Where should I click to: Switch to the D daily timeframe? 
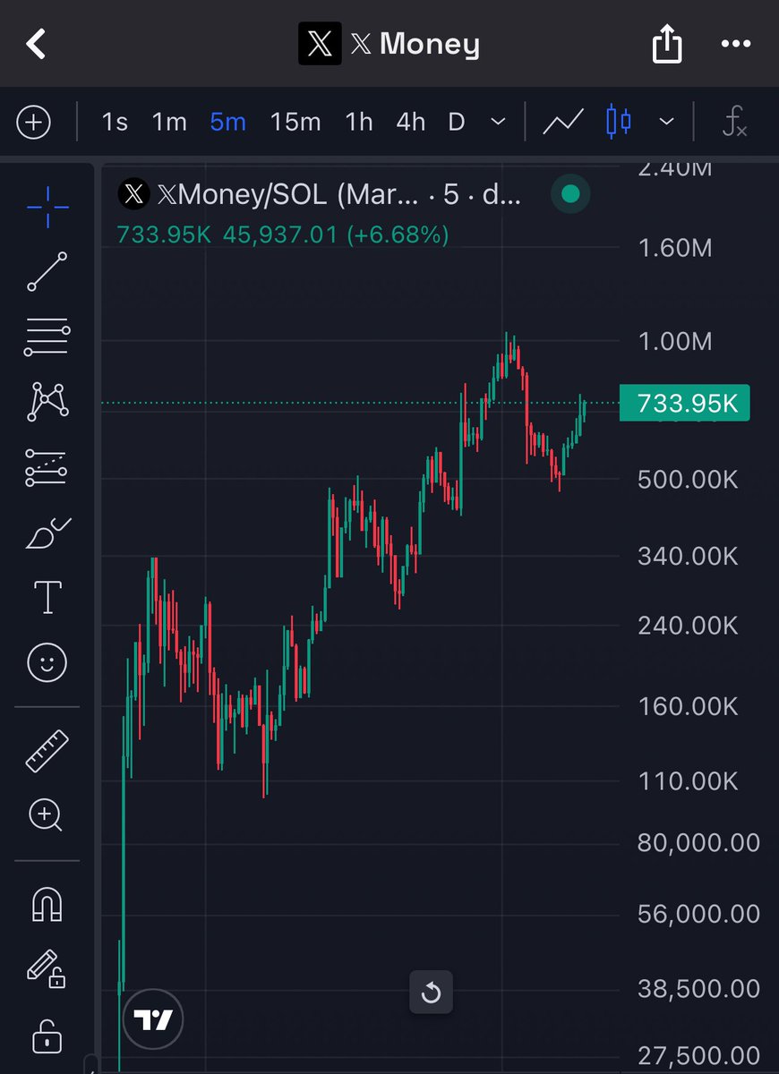(457, 122)
